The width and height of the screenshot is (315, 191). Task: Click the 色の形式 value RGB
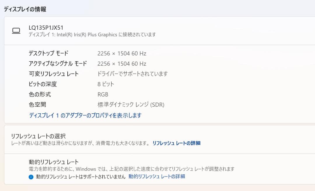pyautogui.click(x=102, y=94)
